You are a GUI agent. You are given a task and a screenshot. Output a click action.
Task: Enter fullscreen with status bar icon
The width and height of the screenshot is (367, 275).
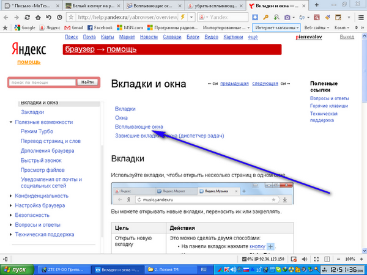click(316, 259)
